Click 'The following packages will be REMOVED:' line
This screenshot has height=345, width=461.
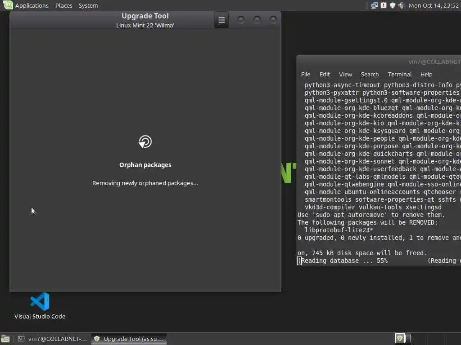(x=367, y=222)
